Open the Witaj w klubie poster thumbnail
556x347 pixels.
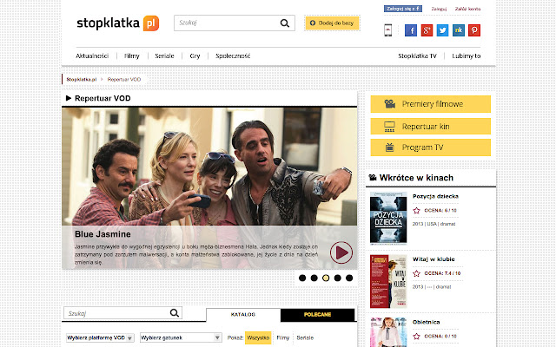click(x=388, y=281)
